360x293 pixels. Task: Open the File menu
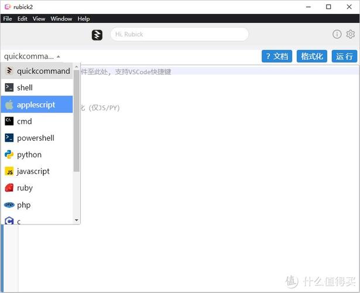pos(8,19)
